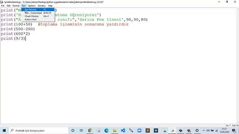Click the network icon in tray
The height and width of the screenshot is (134, 239).
[x=217, y=131]
